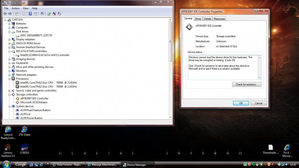Viewport: 299px width, 168px height.
Task: Switch to Vista Forums taskbar window
Action: (x=68, y=165)
